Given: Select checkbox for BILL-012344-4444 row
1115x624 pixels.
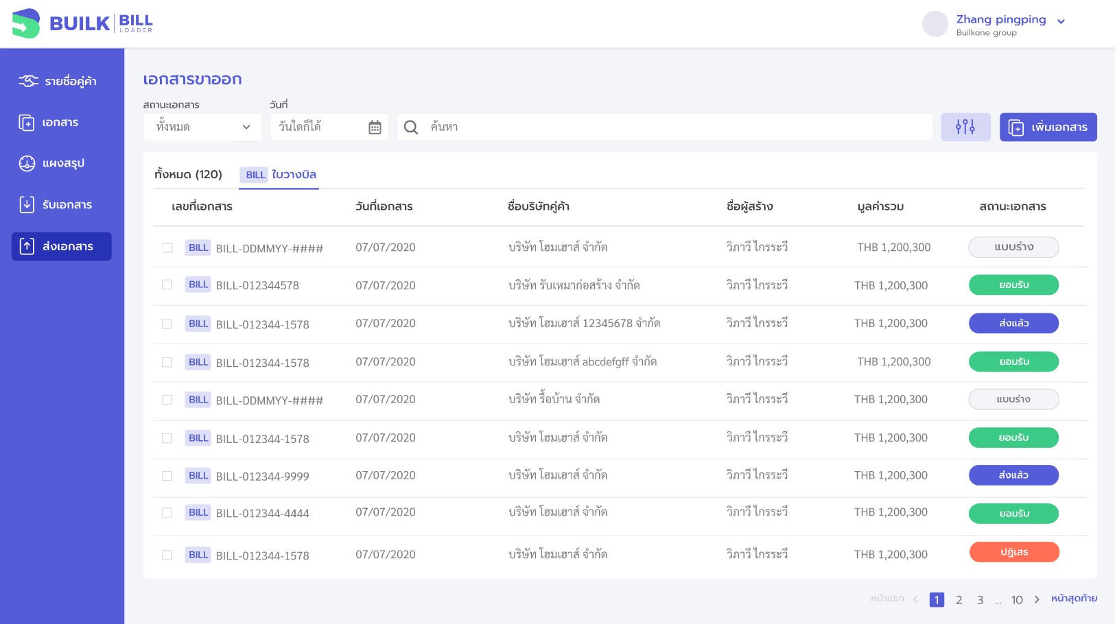Looking at the screenshot, I should [x=167, y=512].
